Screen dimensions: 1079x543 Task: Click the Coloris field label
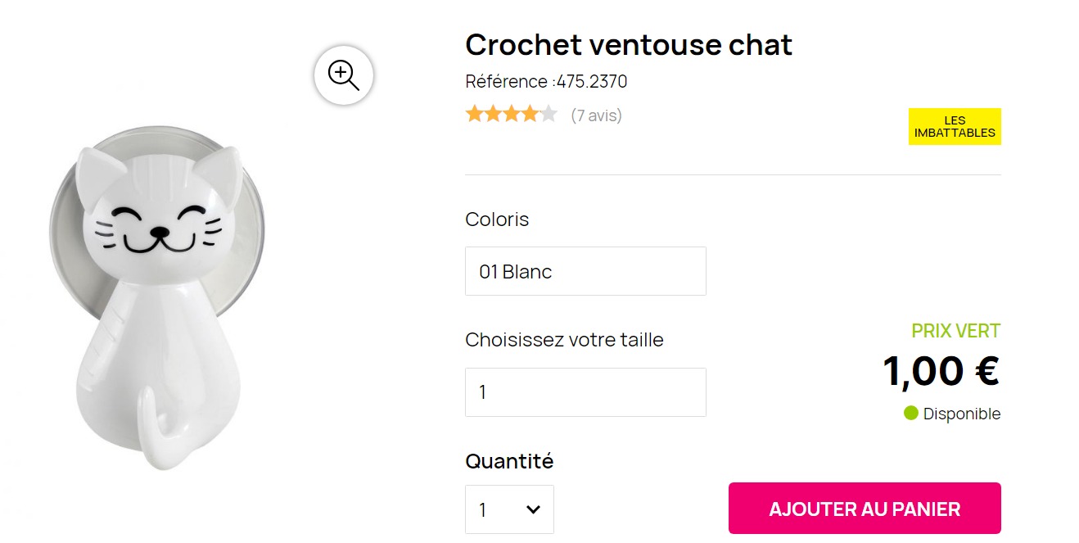(497, 219)
